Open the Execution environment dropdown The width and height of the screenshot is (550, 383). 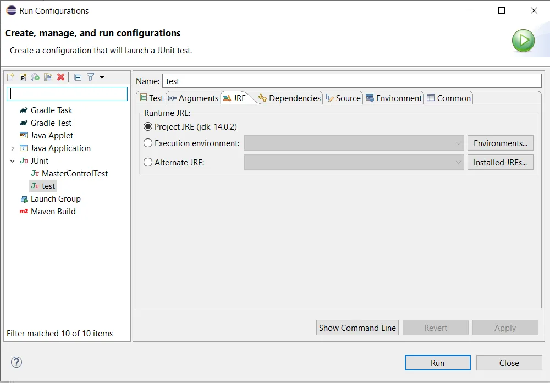click(x=458, y=143)
